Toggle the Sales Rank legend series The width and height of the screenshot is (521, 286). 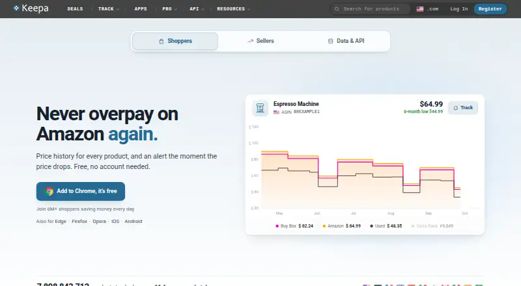[x=432, y=226]
